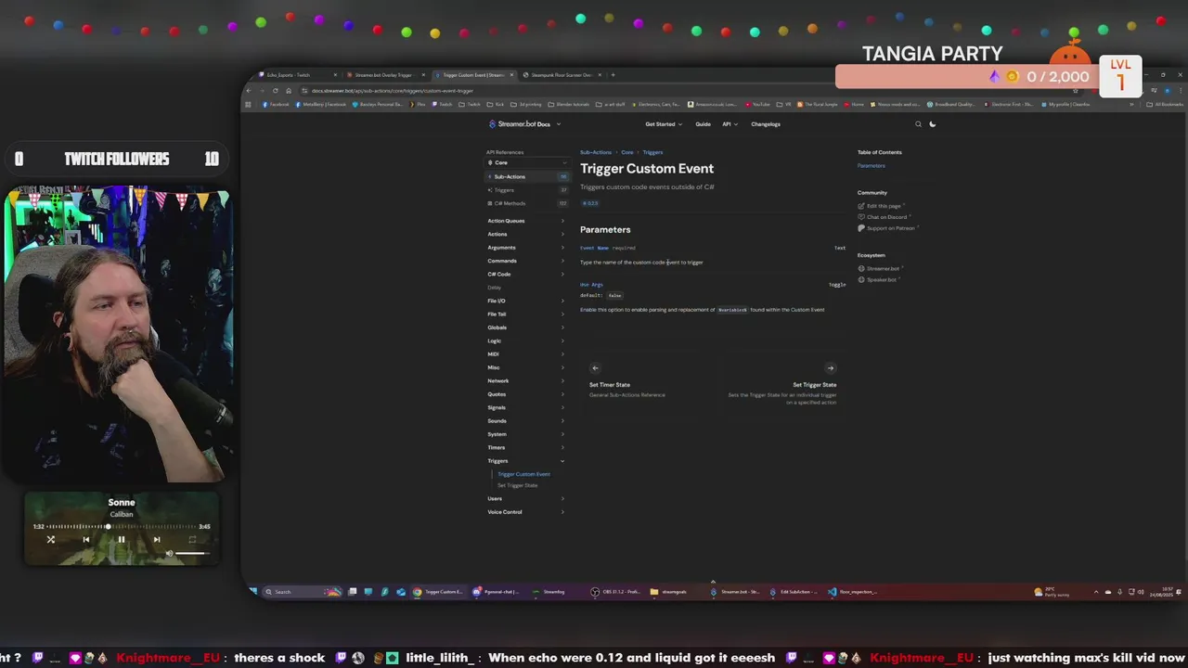1188x668 pixels.
Task: Open the Chat on Discord link
Action: click(883, 217)
